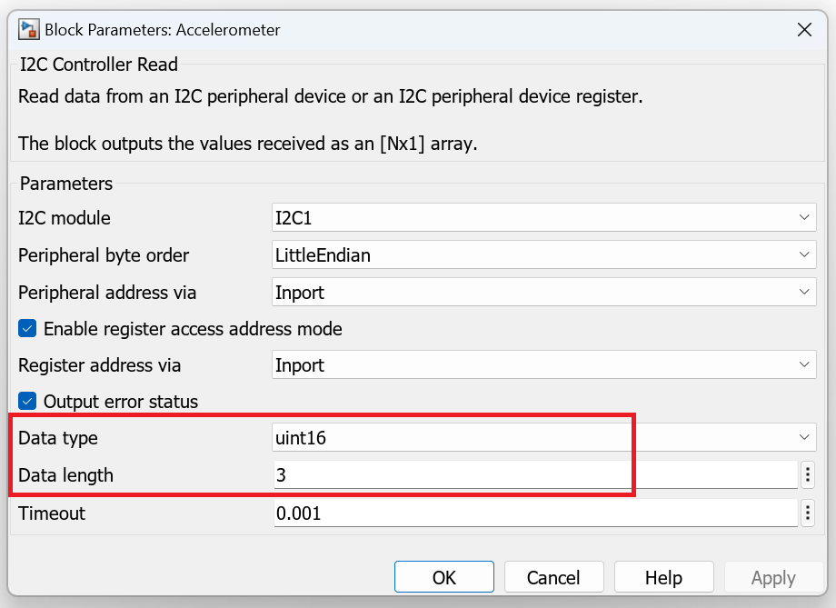The image size is (836, 608).
Task: Click the Apply button
Action: tap(772, 576)
